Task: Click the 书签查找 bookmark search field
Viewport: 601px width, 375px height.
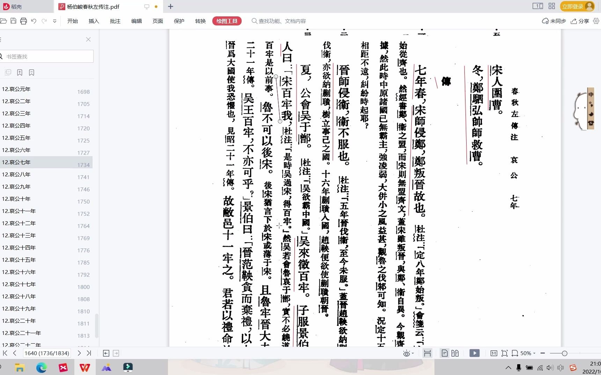Action: click(x=47, y=56)
